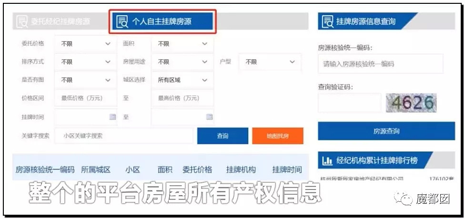Open the 委托价格 dropdown

click(85, 44)
